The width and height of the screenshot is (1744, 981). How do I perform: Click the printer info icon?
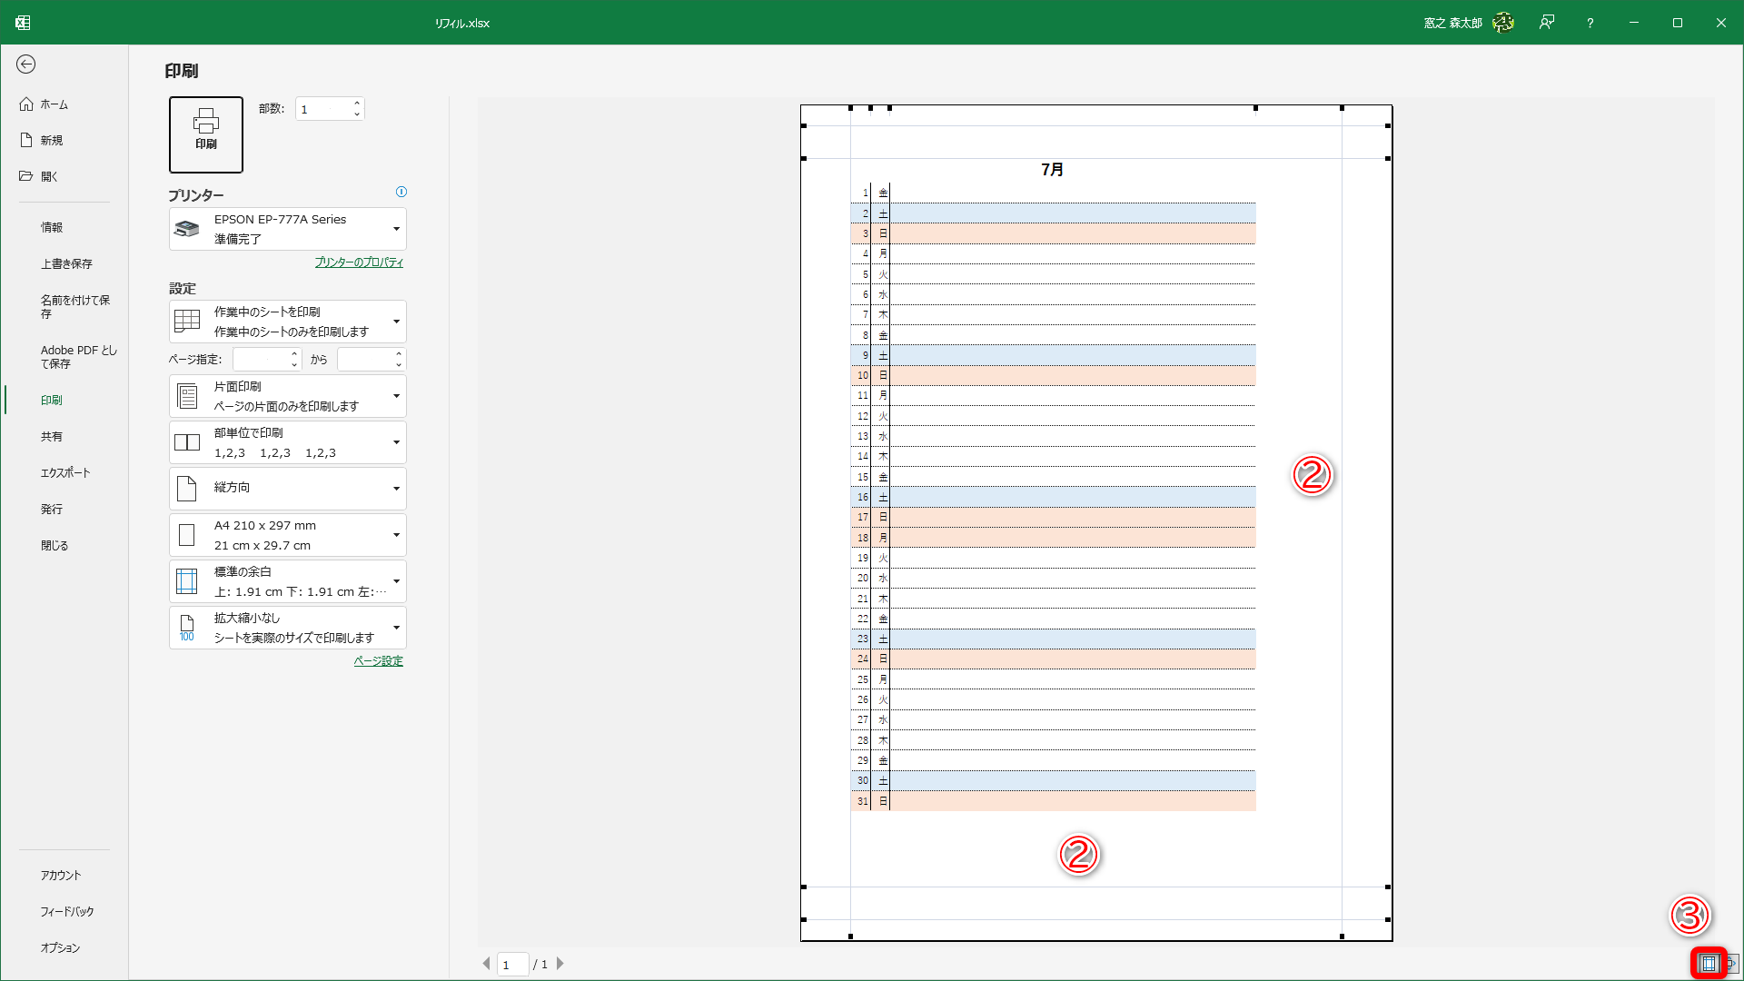pyautogui.click(x=401, y=192)
